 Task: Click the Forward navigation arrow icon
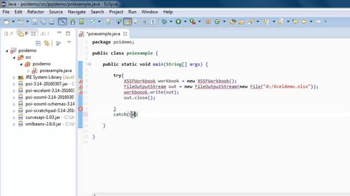tap(318, 22)
